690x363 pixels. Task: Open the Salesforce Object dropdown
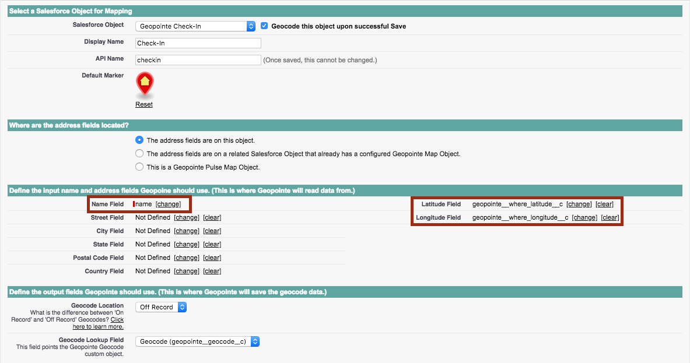point(195,26)
